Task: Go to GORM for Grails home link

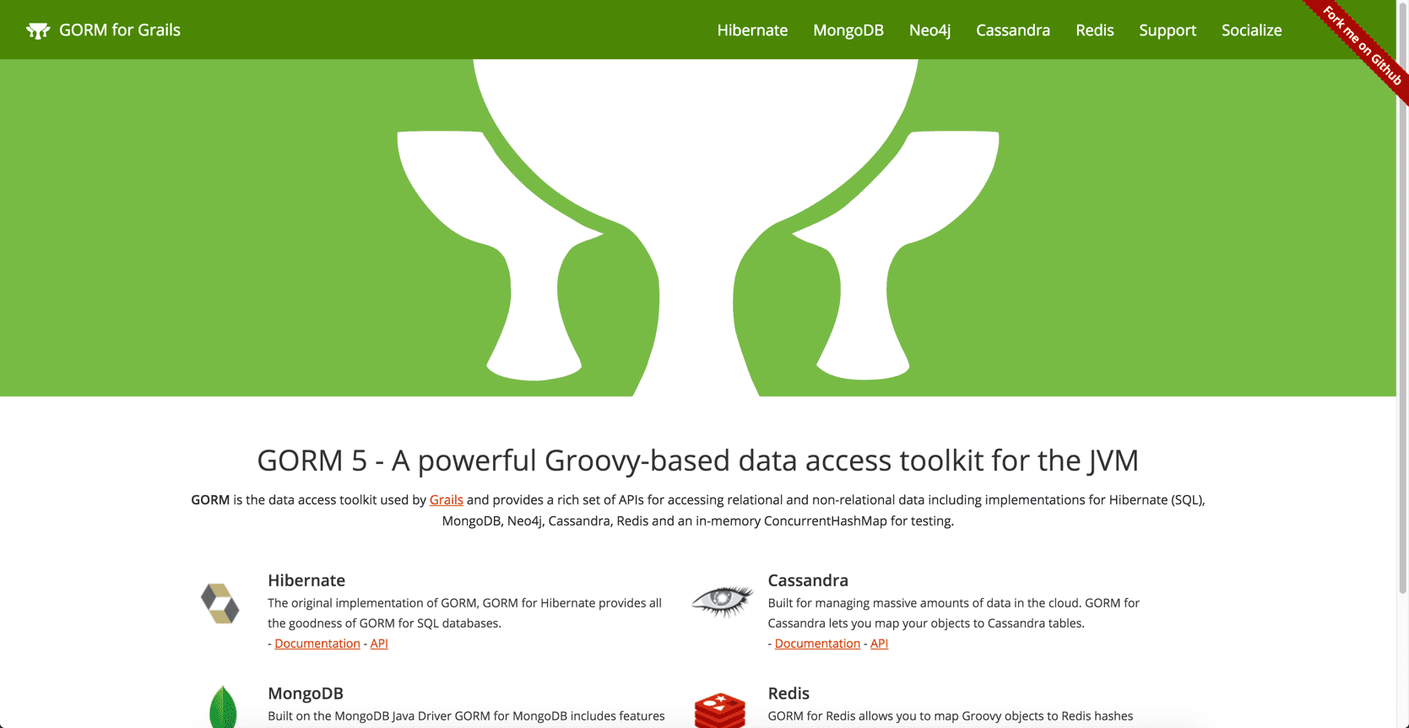Action: coord(119,30)
